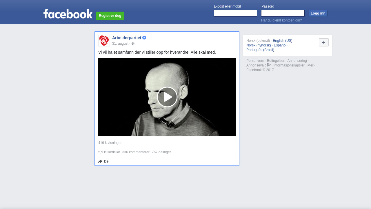
Task: Focus the Passord input field
Action: pyautogui.click(x=283, y=13)
